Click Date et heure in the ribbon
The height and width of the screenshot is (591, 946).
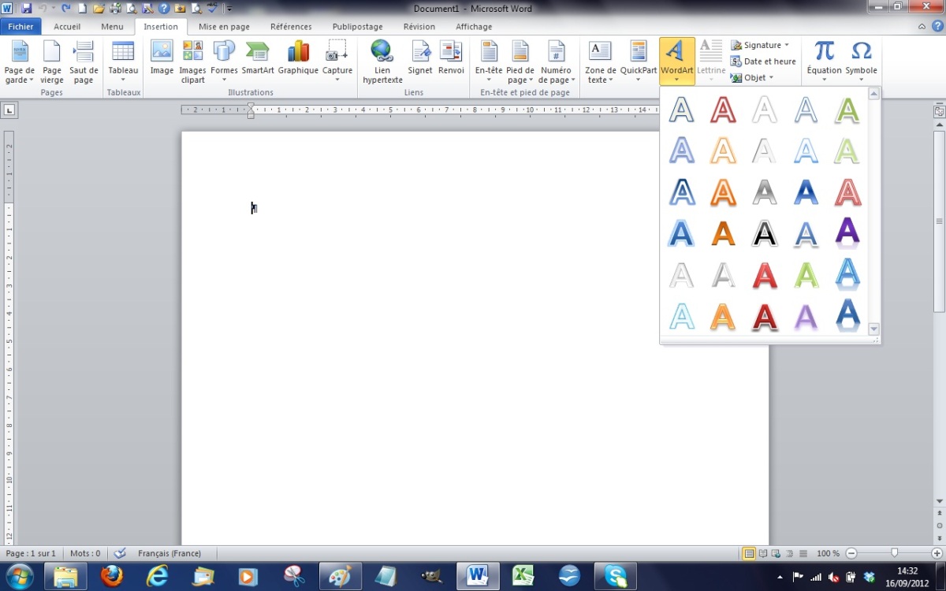tap(763, 61)
